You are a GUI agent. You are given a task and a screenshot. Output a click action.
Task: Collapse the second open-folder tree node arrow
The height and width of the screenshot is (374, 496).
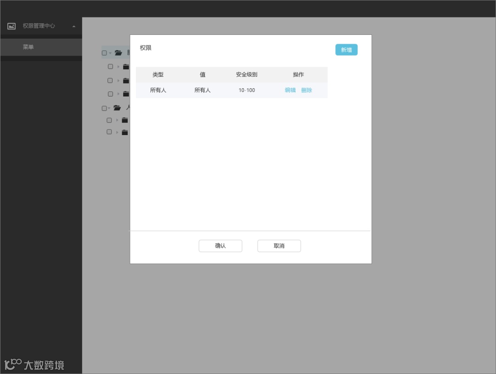[109, 108]
